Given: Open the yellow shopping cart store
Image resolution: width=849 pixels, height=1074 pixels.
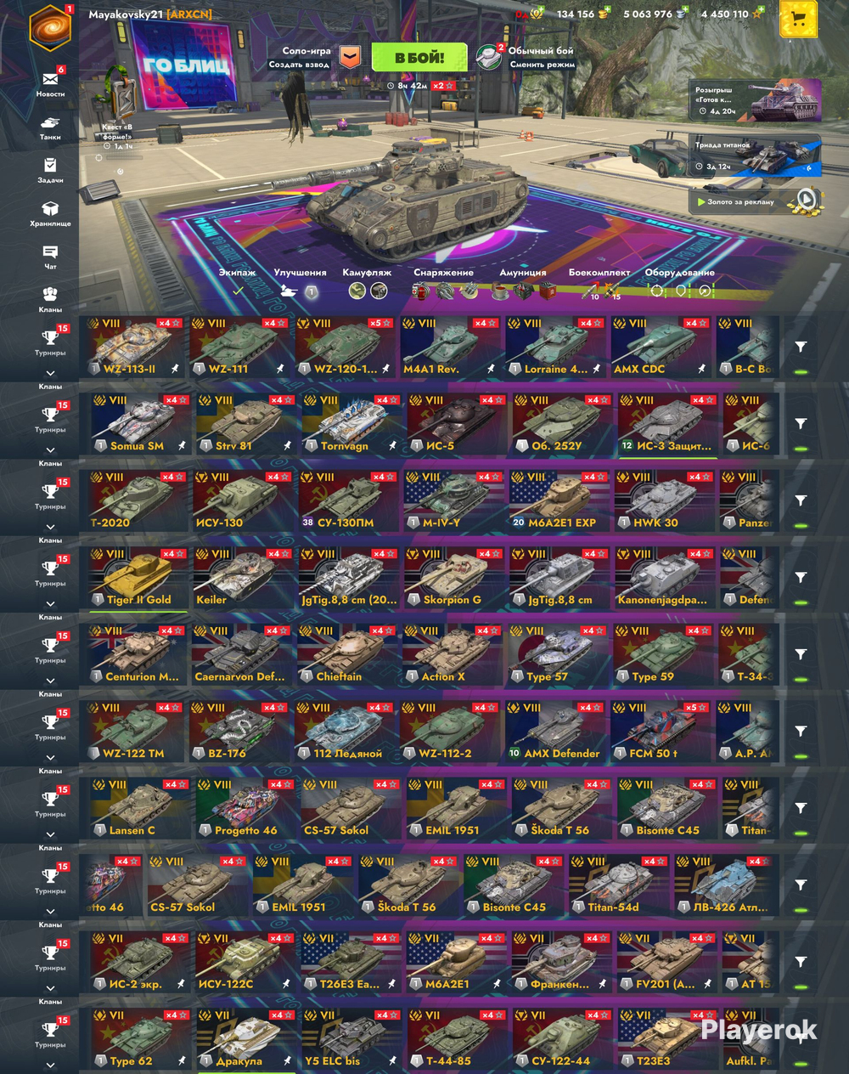Looking at the screenshot, I should point(798,19).
